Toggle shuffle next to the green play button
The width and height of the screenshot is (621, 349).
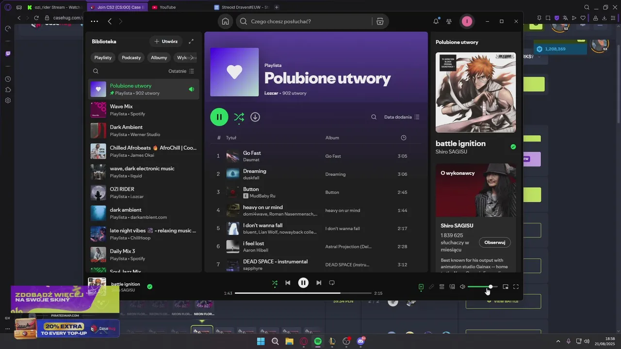239,117
